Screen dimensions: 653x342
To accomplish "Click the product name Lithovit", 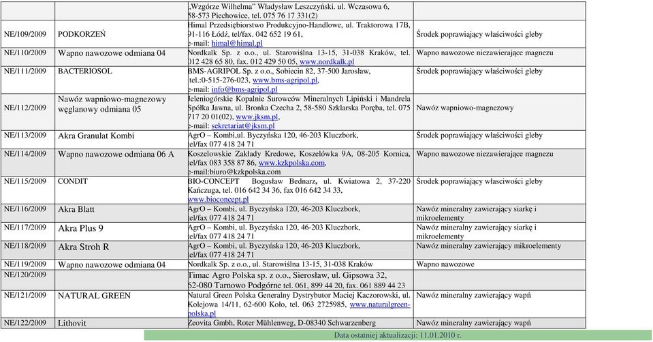I will point(72,323).
